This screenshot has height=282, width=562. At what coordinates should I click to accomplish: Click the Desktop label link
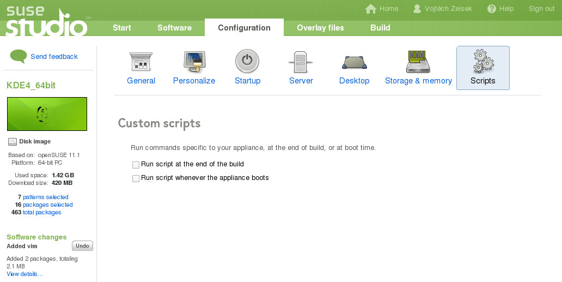click(354, 81)
